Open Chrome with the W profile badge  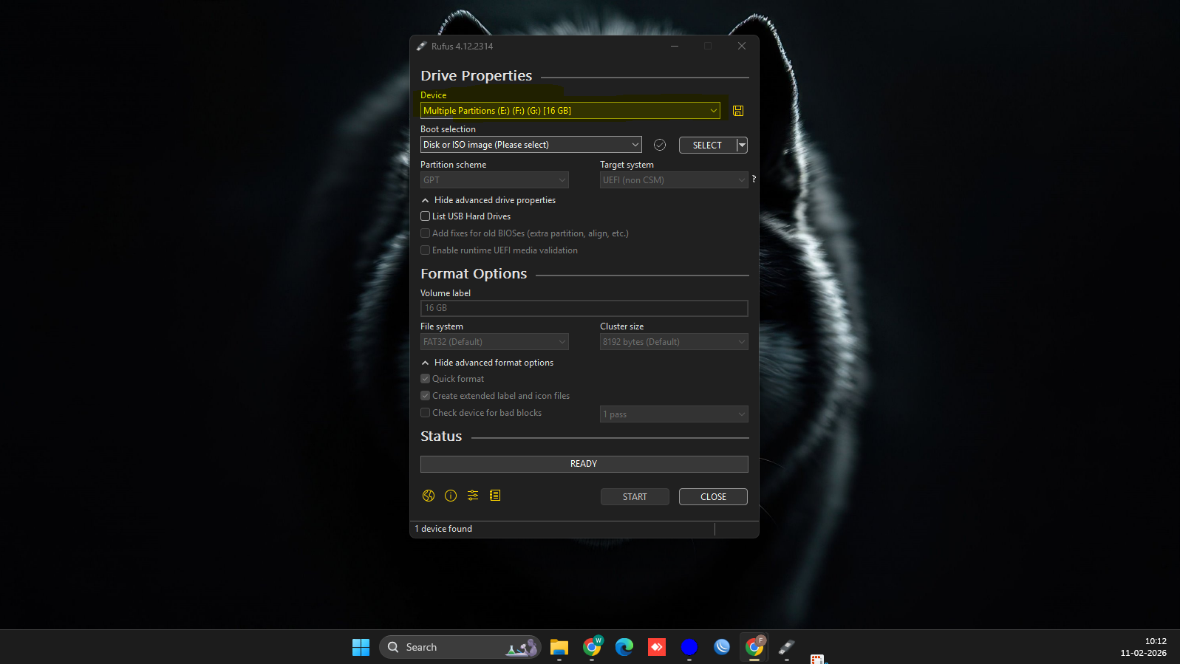(592, 647)
